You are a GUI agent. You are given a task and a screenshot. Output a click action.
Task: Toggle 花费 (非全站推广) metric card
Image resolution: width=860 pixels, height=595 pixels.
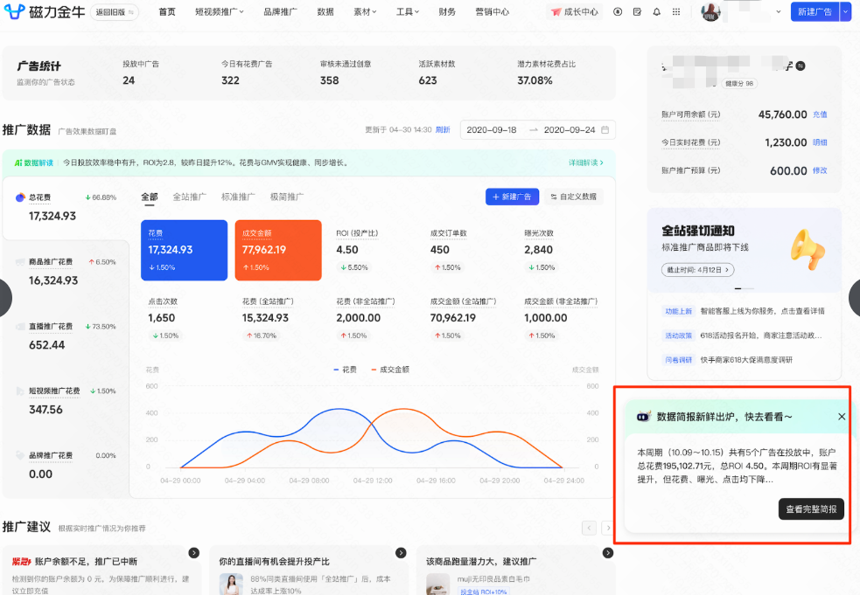[373, 319]
